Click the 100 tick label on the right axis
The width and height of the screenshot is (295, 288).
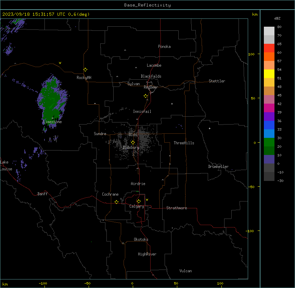[251, 54]
